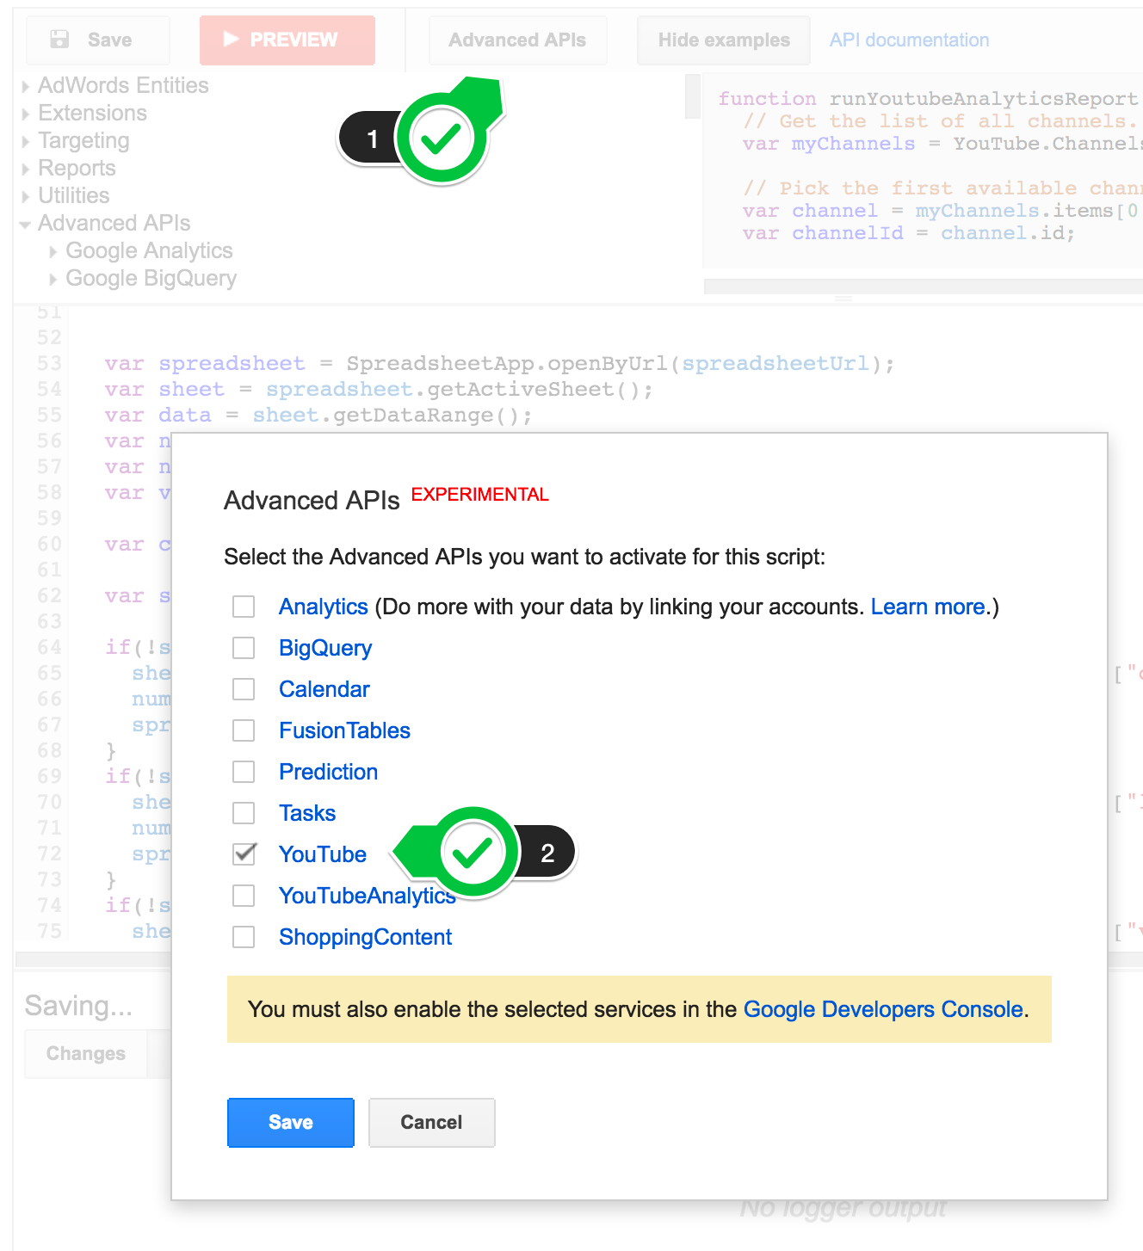Enable the Calendar checkbox
Screen dimensions: 1143x1251
244,689
